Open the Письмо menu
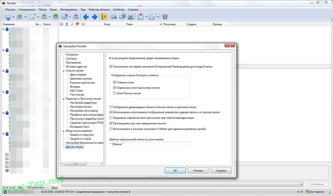The width and height of the screenshot is (333, 196). point(10,9)
